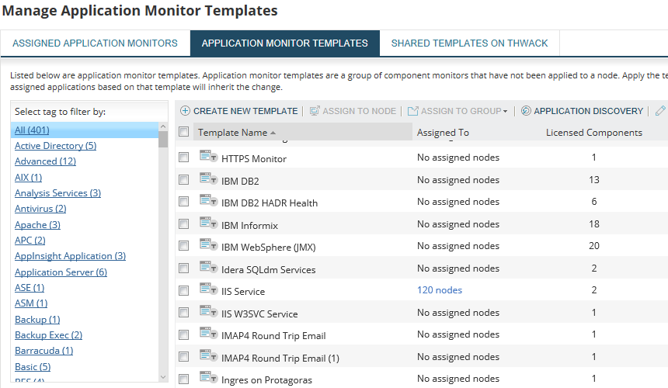Image resolution: width=668 pixels, height=388 pixels.
Task: Tick the Idera SQLdm Services checkbox
Action: point(184,269)
